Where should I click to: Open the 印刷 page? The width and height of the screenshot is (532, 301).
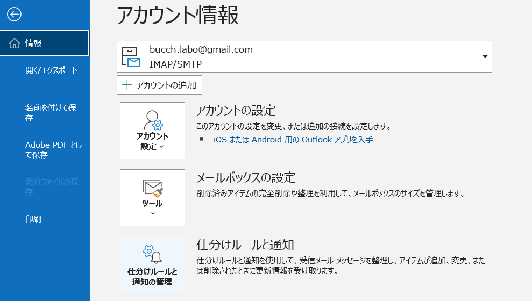pos(33,219)
